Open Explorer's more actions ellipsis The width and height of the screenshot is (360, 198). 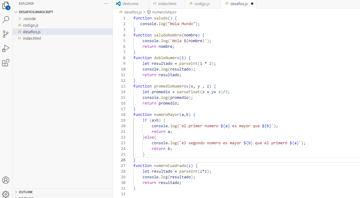[106, 4]
